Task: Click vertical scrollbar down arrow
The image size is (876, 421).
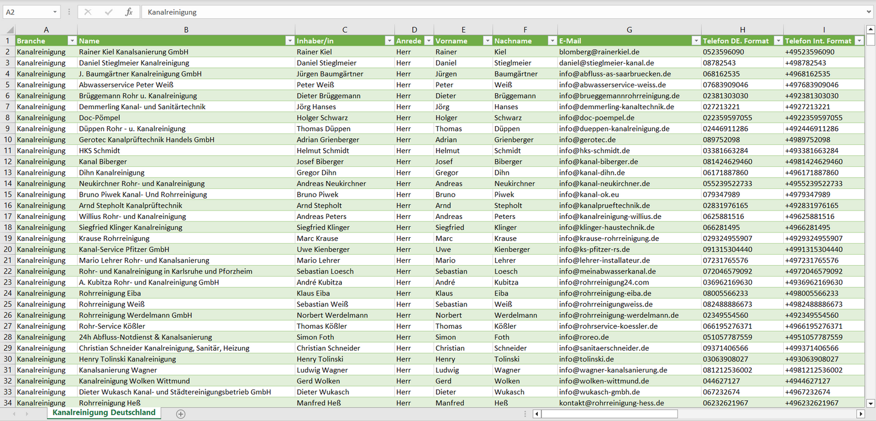Action: 871,402
